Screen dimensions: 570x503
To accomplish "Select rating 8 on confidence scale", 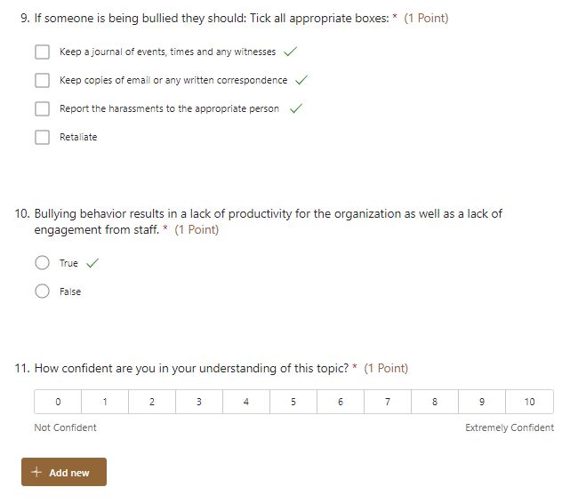I will [435, 402].
